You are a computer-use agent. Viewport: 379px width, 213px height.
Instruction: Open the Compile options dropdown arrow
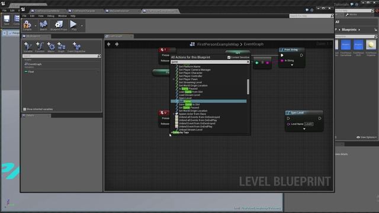[x=36, y=25]
